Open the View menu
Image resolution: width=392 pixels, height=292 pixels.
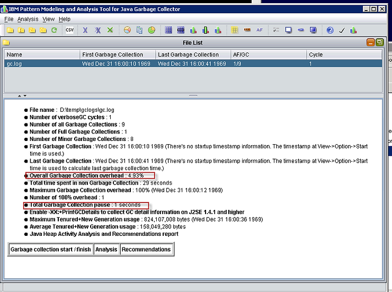[49, 19]
